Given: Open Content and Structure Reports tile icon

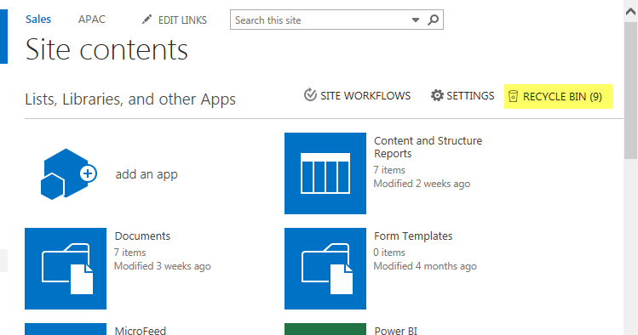Looking at the screenshot, I should [325, 173].
